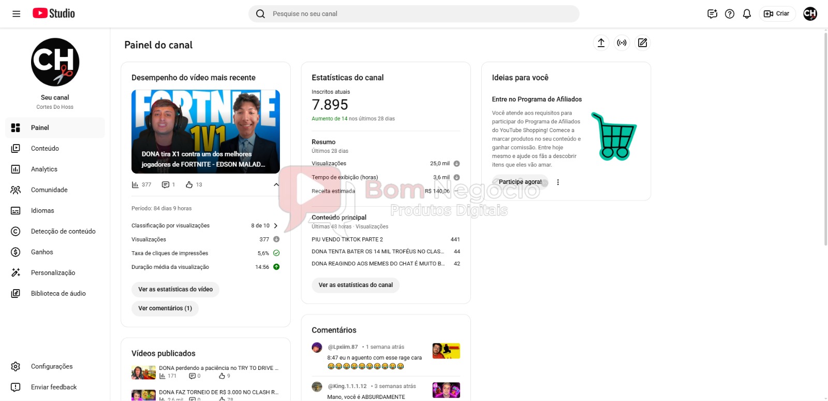Open the hamburger navigation menu
The image size is (828, 401).
coord(16,14)
